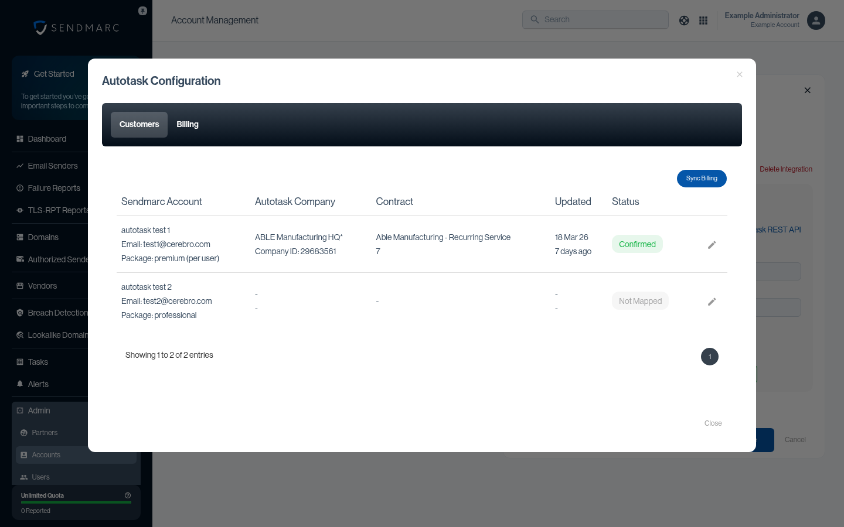Click the edit pencil for autotask test 2
This screenshot has height=527, width=844.
click(x=712, y=302)
